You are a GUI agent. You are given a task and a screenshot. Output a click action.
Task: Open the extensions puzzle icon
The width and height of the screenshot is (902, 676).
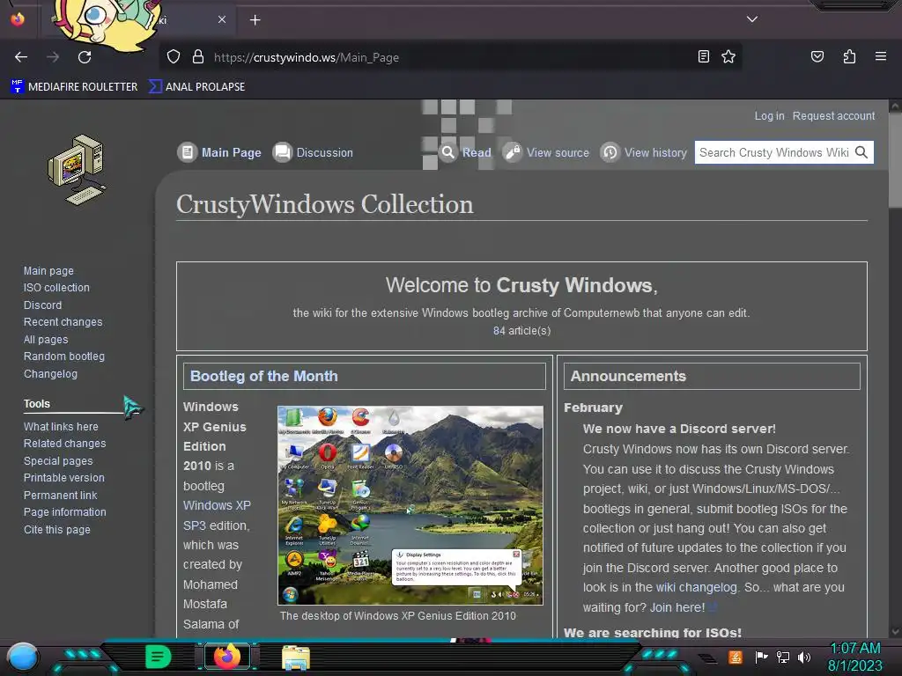(x=849, y=56)
